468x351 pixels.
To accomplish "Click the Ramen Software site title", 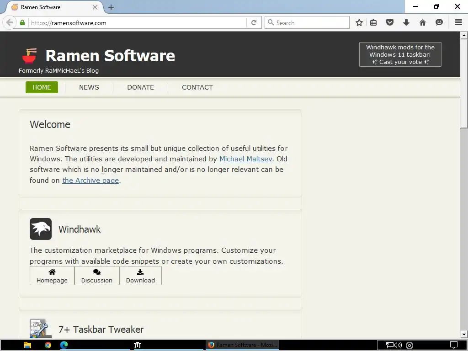I will click(110, 55).
